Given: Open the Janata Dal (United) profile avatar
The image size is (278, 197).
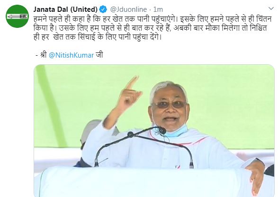Looking at the screenshot, I should (x=18, y=16).
